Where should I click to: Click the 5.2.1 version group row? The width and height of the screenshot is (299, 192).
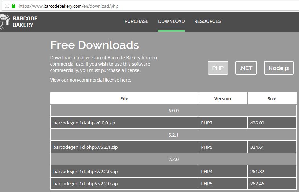coord(173,135)
